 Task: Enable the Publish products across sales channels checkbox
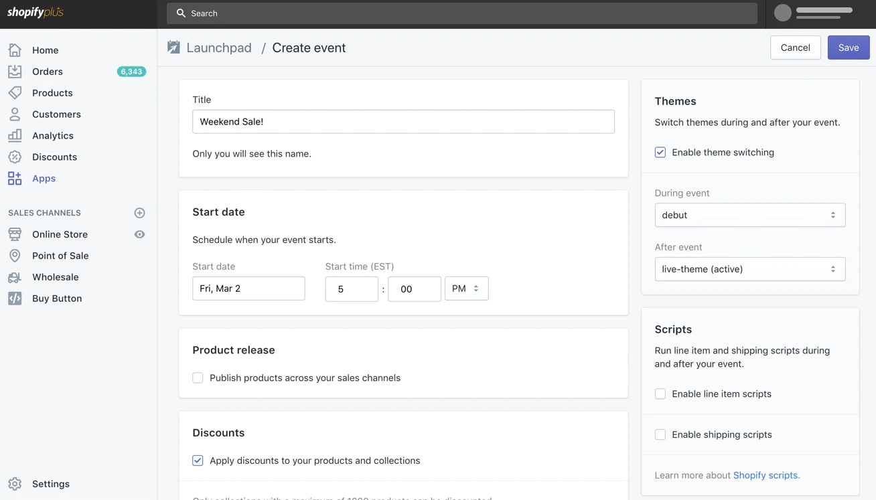pos(198,378)
